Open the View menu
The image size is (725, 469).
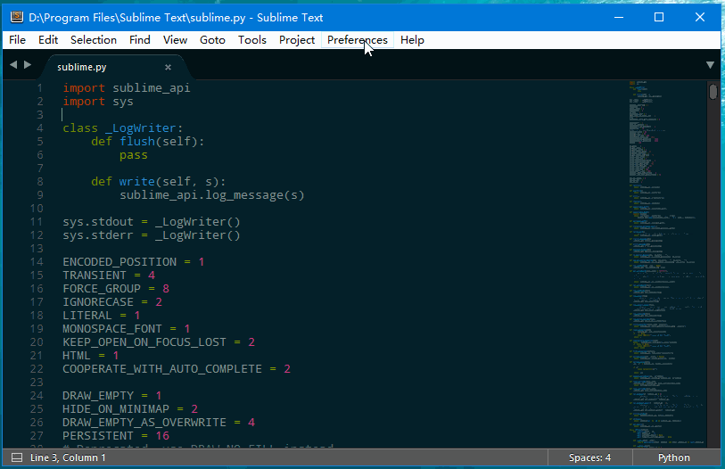(175, 40)
